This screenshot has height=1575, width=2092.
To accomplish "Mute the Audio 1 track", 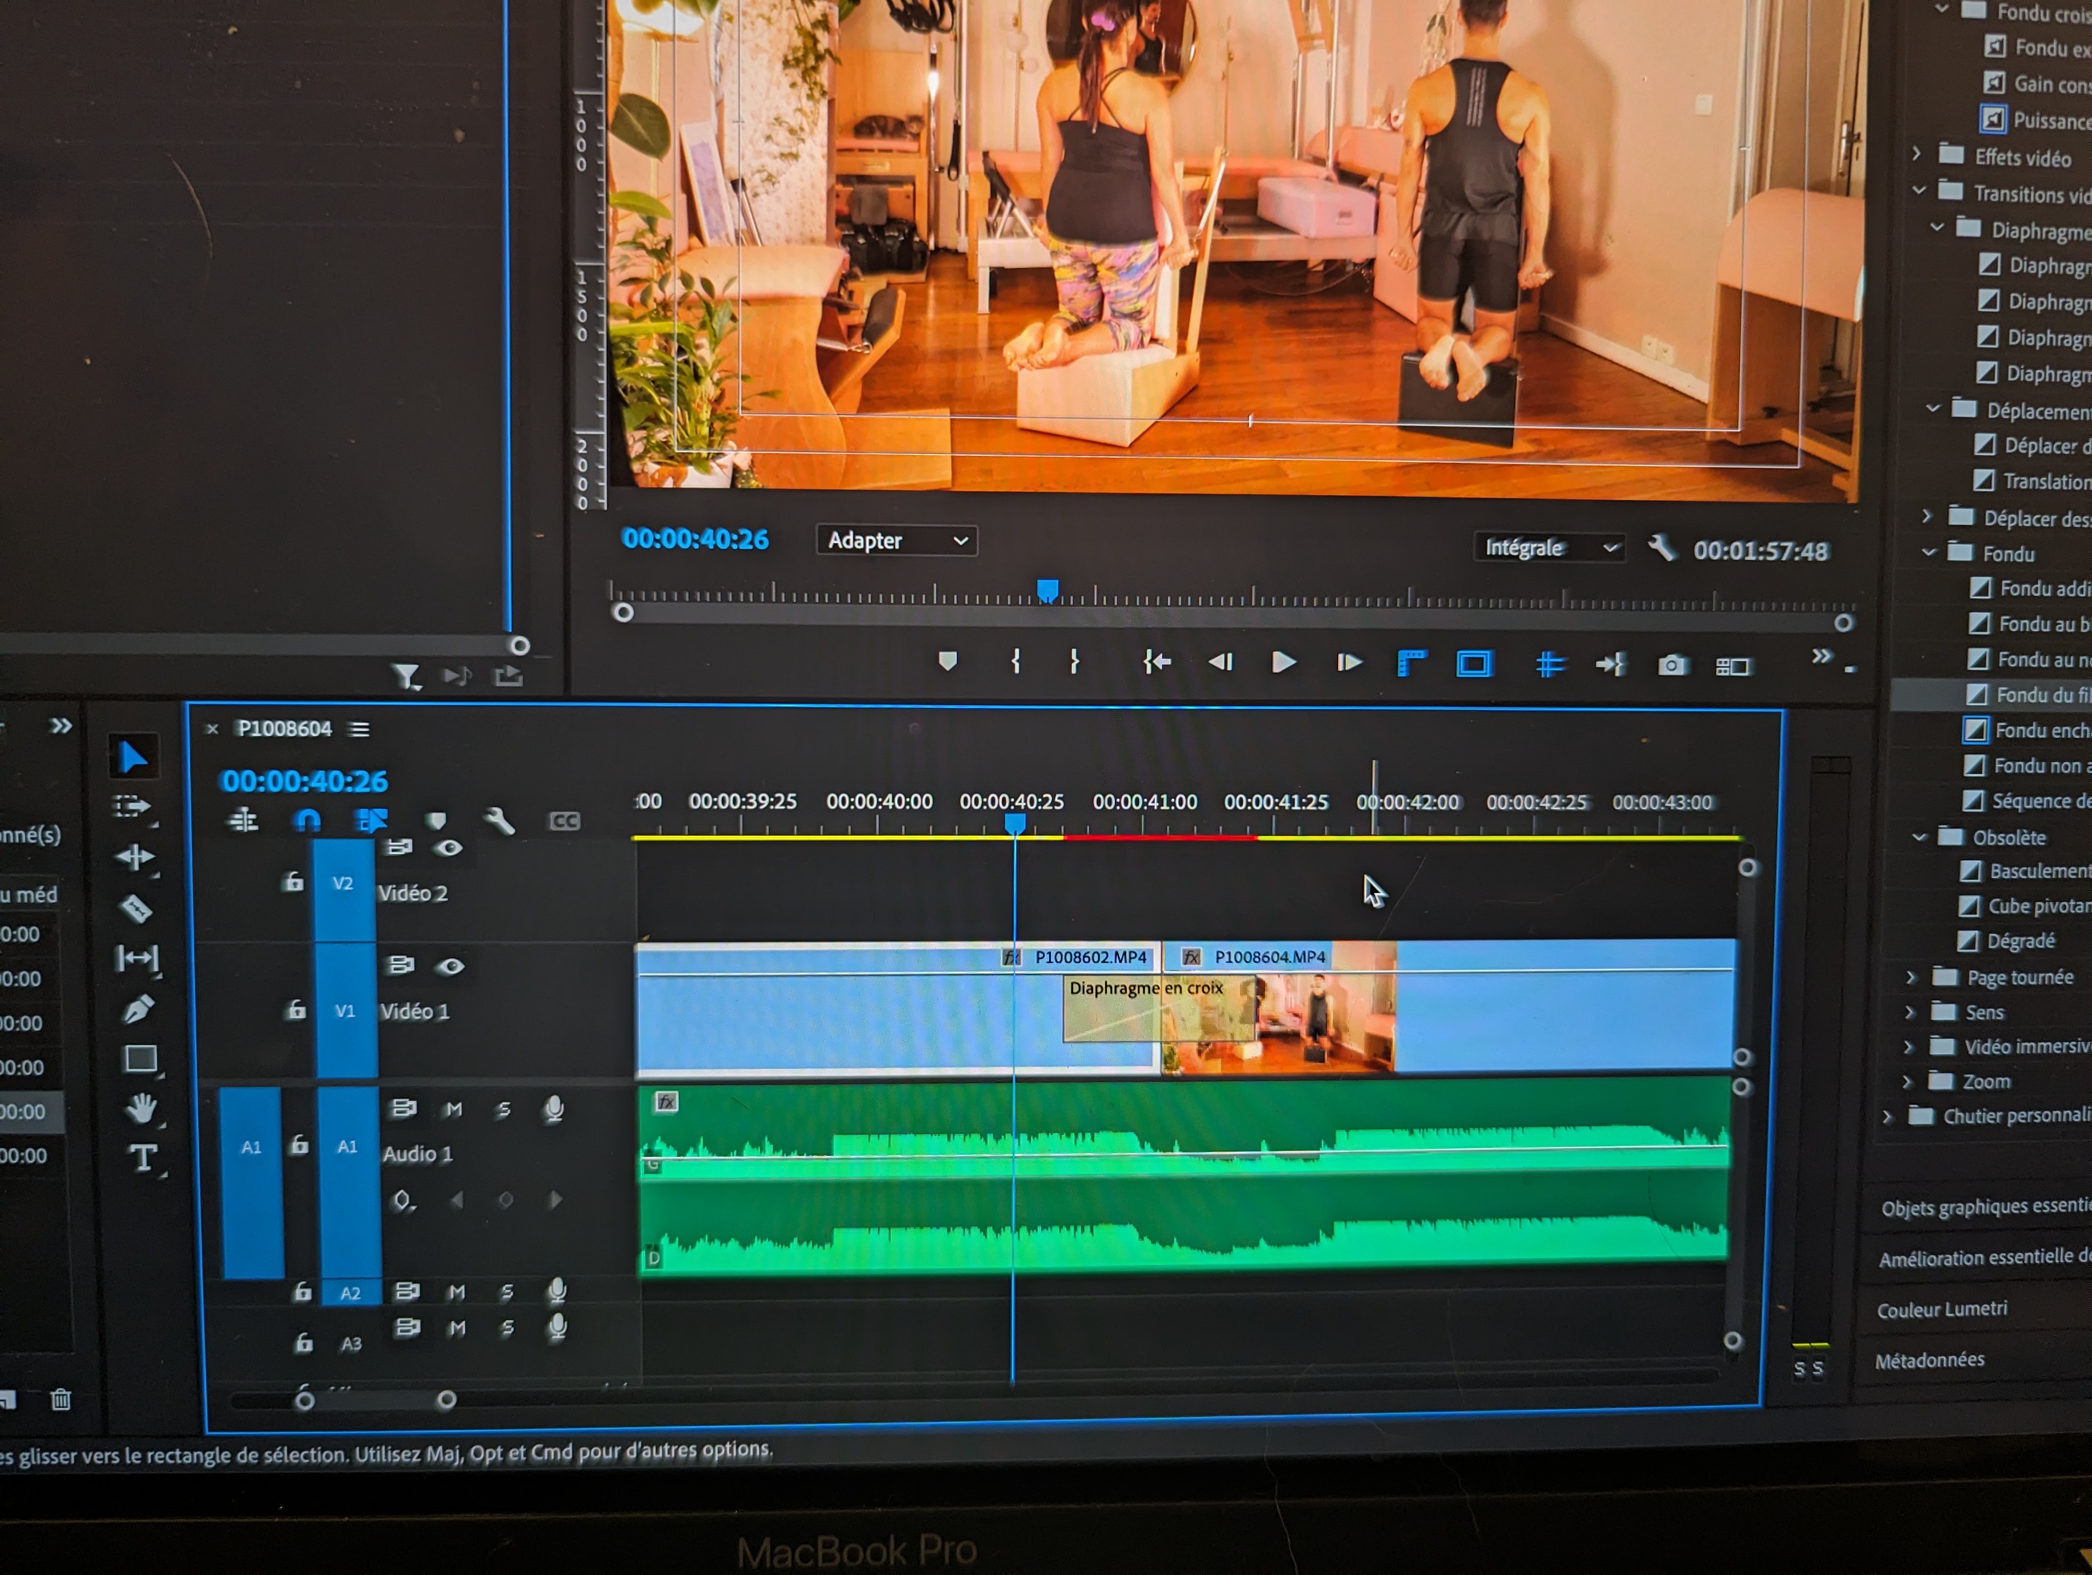I will (453, 1109).
